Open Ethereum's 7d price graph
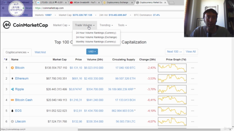 pyautogui.click(x=172, y=79)
